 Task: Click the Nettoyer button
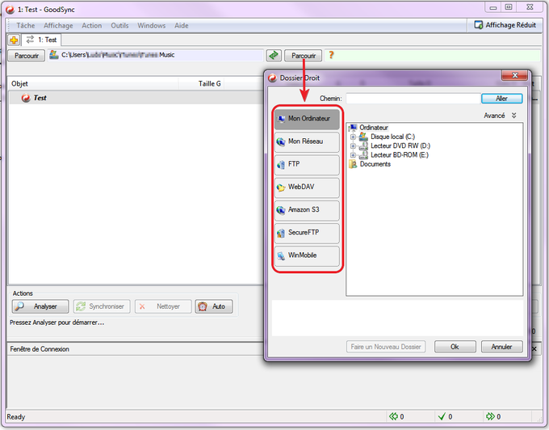pyautogui.click(x=163, y=306)
